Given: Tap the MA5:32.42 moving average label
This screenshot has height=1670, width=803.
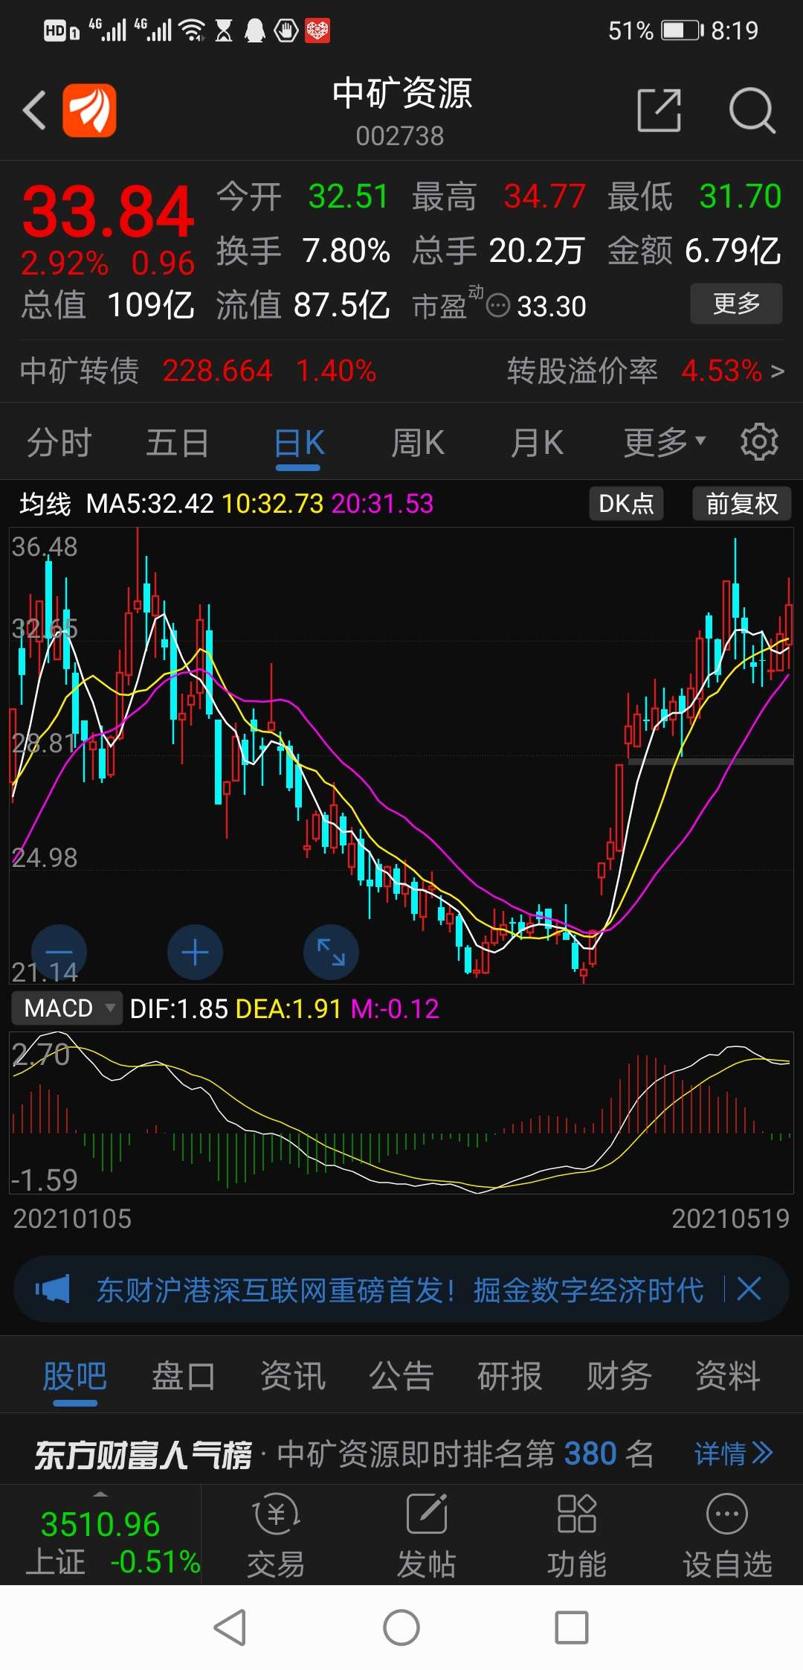Looking at the screenshot, I should click(x=149, y=504).
